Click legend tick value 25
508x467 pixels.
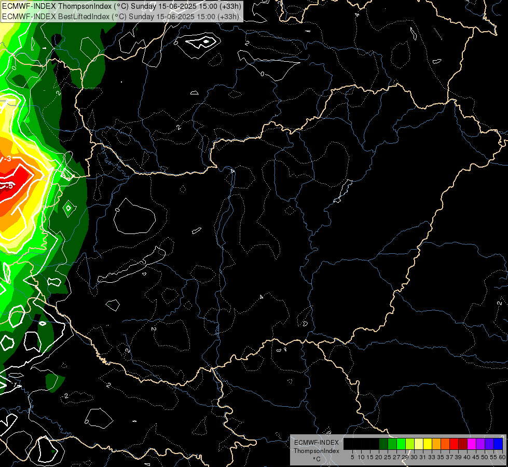click(388, 457)
